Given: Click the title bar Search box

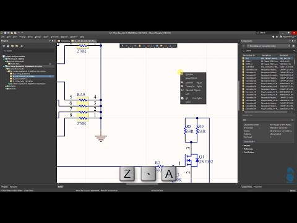Looking at the screenshot, I should pos(267,33).
